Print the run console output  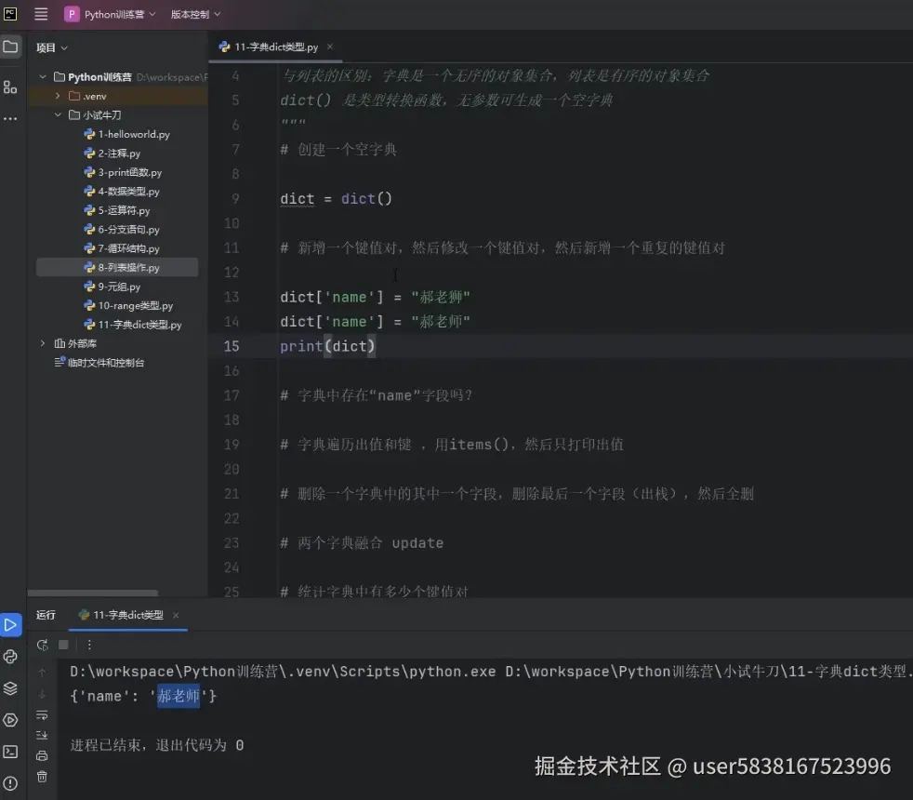[x=42, y=755]
